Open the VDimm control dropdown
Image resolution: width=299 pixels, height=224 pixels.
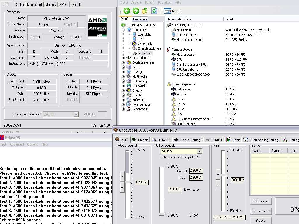click(x=200, y=151)
